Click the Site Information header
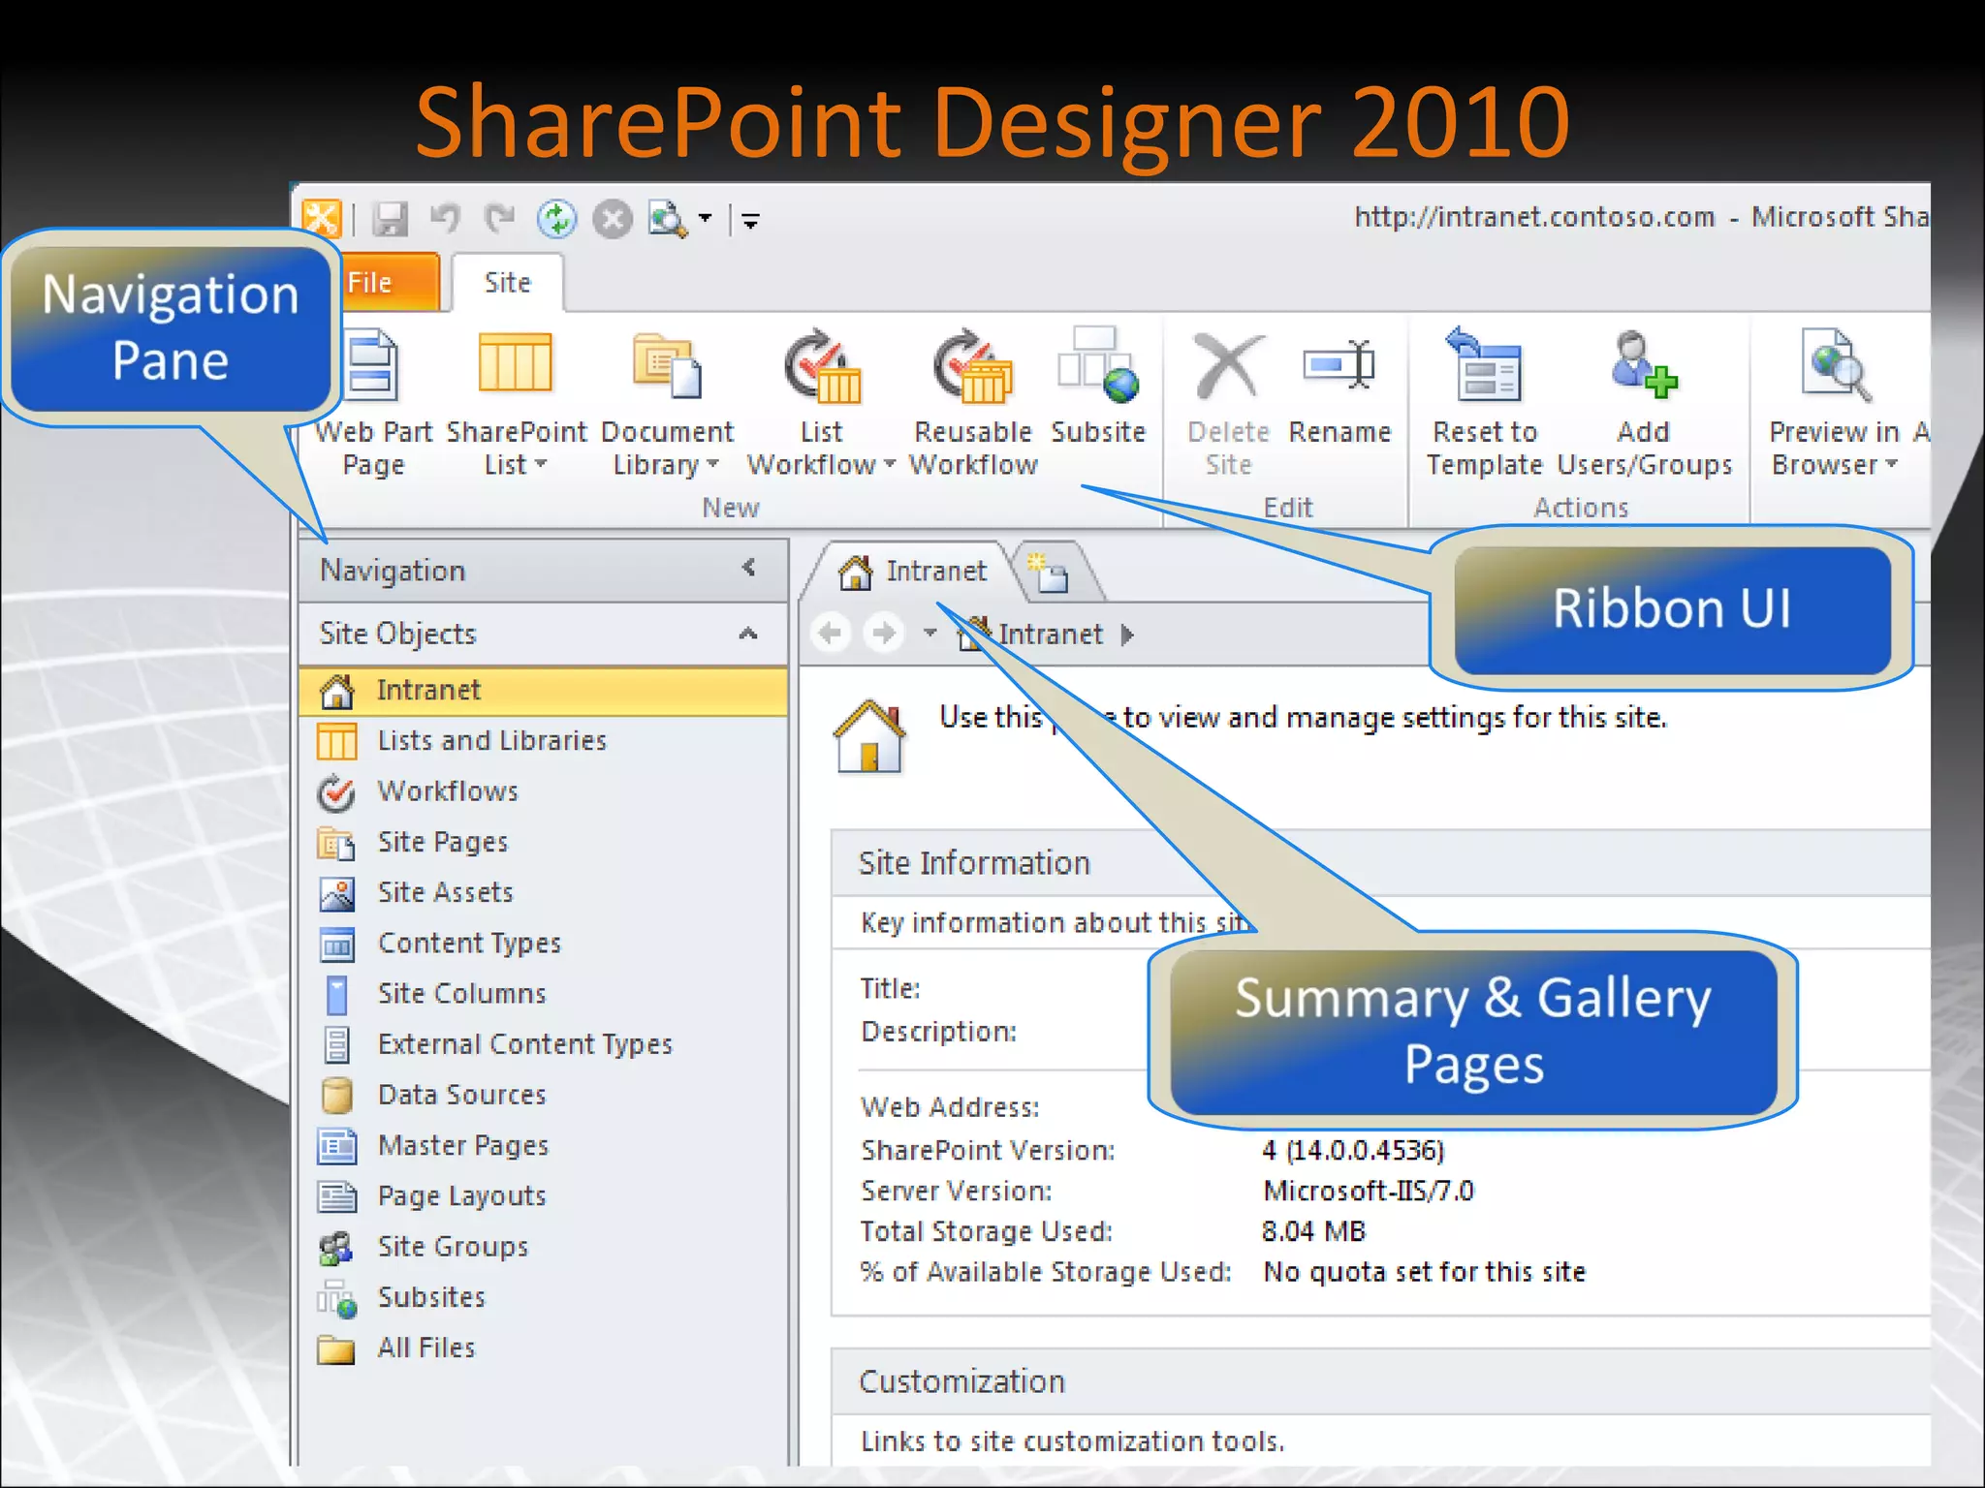 click(x=974, y=863)
